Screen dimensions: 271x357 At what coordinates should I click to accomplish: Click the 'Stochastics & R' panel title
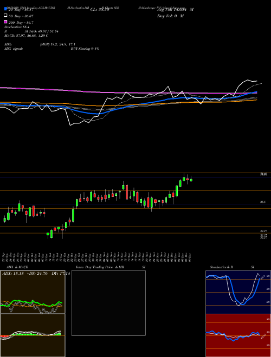(221, 267)
